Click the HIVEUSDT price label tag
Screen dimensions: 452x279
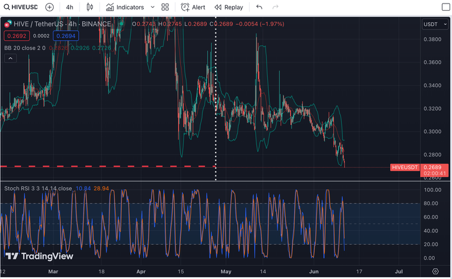coord(405,167)
